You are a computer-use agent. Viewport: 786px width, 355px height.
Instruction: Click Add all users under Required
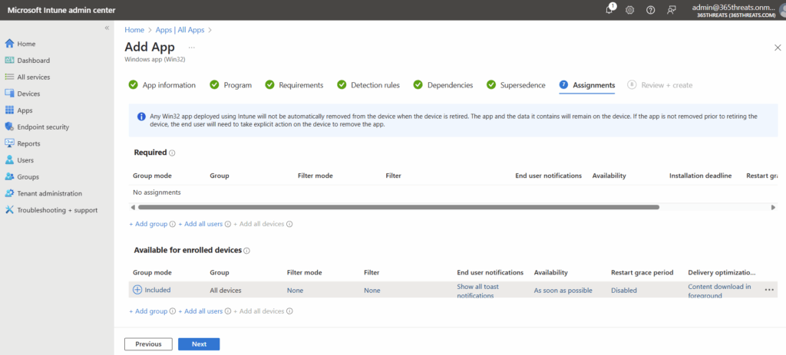click(200, 224)
